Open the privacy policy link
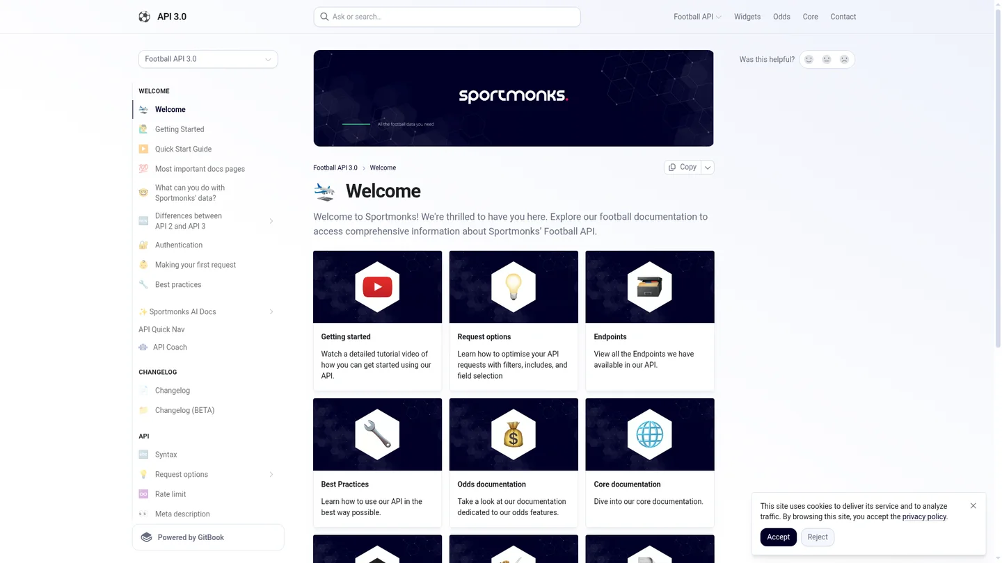1002x563 pixels. click(924, 516)
